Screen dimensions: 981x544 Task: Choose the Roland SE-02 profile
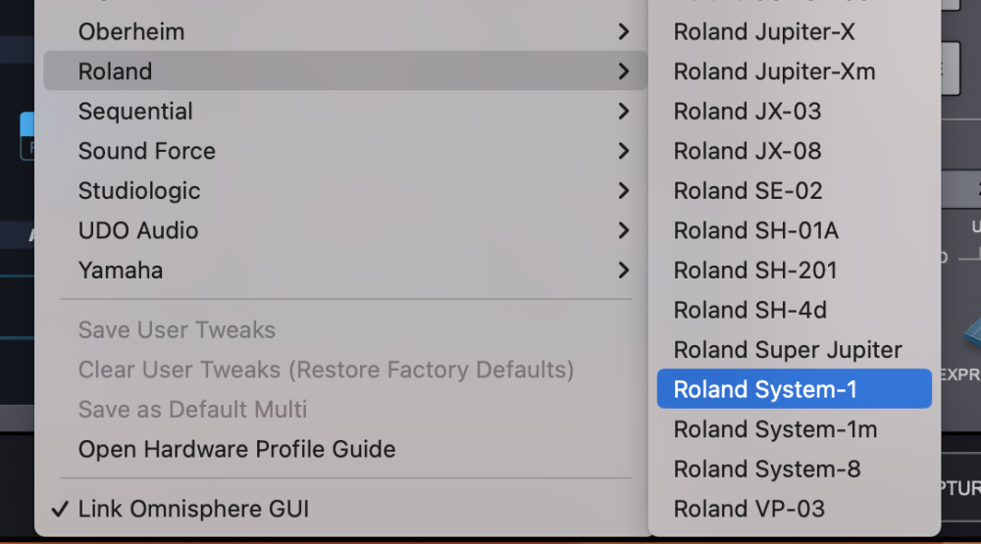(748, 191)
